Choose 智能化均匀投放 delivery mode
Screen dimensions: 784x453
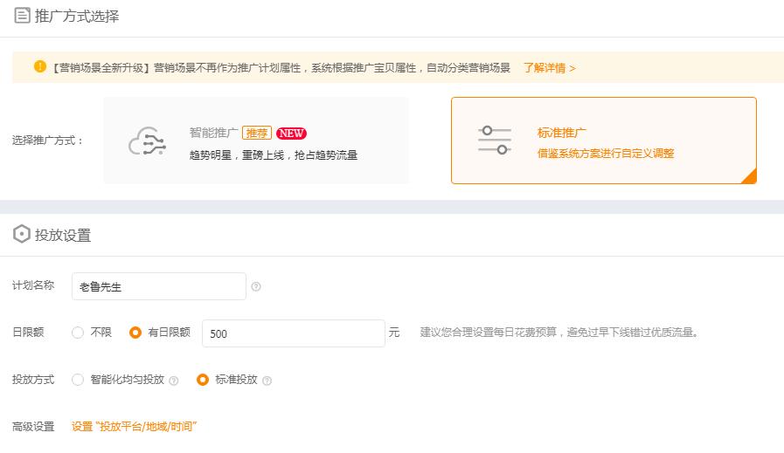[x=78, y=380]
